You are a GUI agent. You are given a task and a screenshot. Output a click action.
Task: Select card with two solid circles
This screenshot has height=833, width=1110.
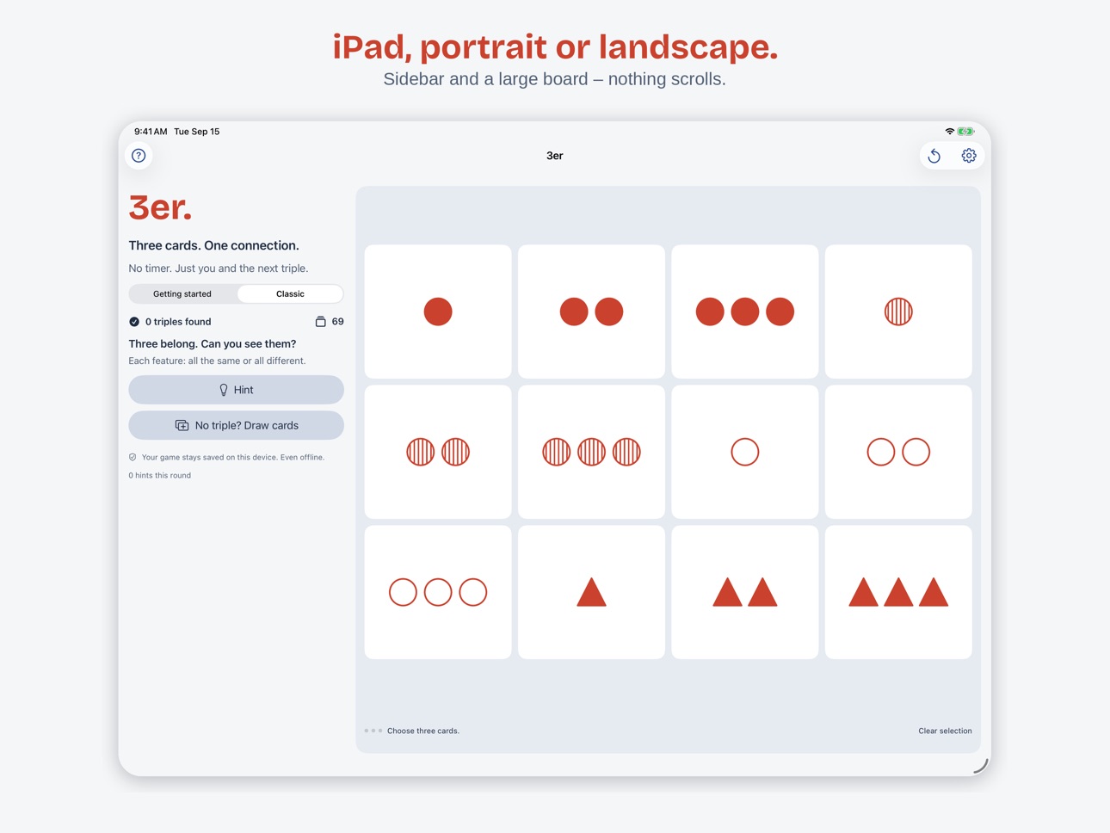pos(591,312)
